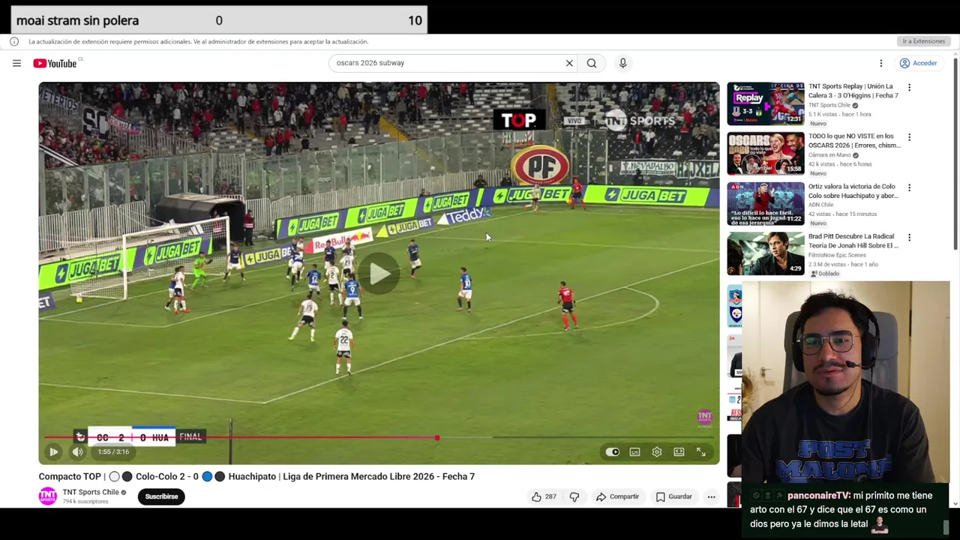Dislike the video with thumbs down
Screen dimensions: 960x540
574,496
